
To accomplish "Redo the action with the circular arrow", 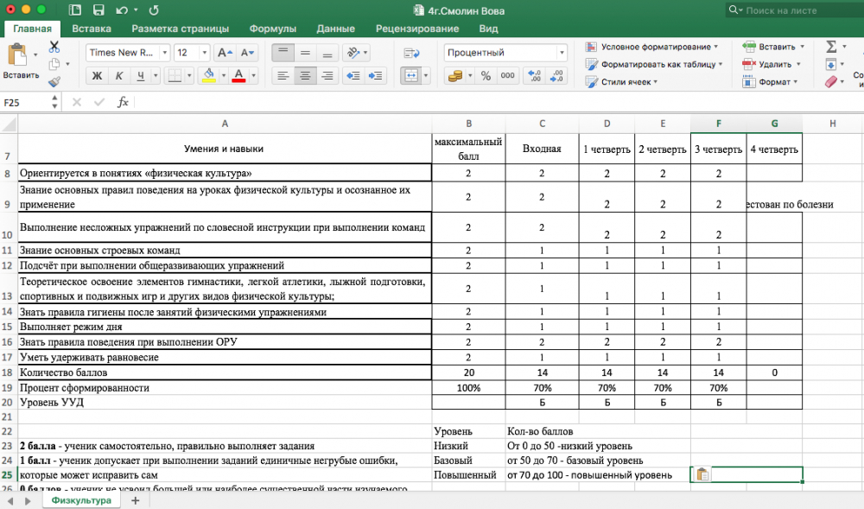I will 155,10.
